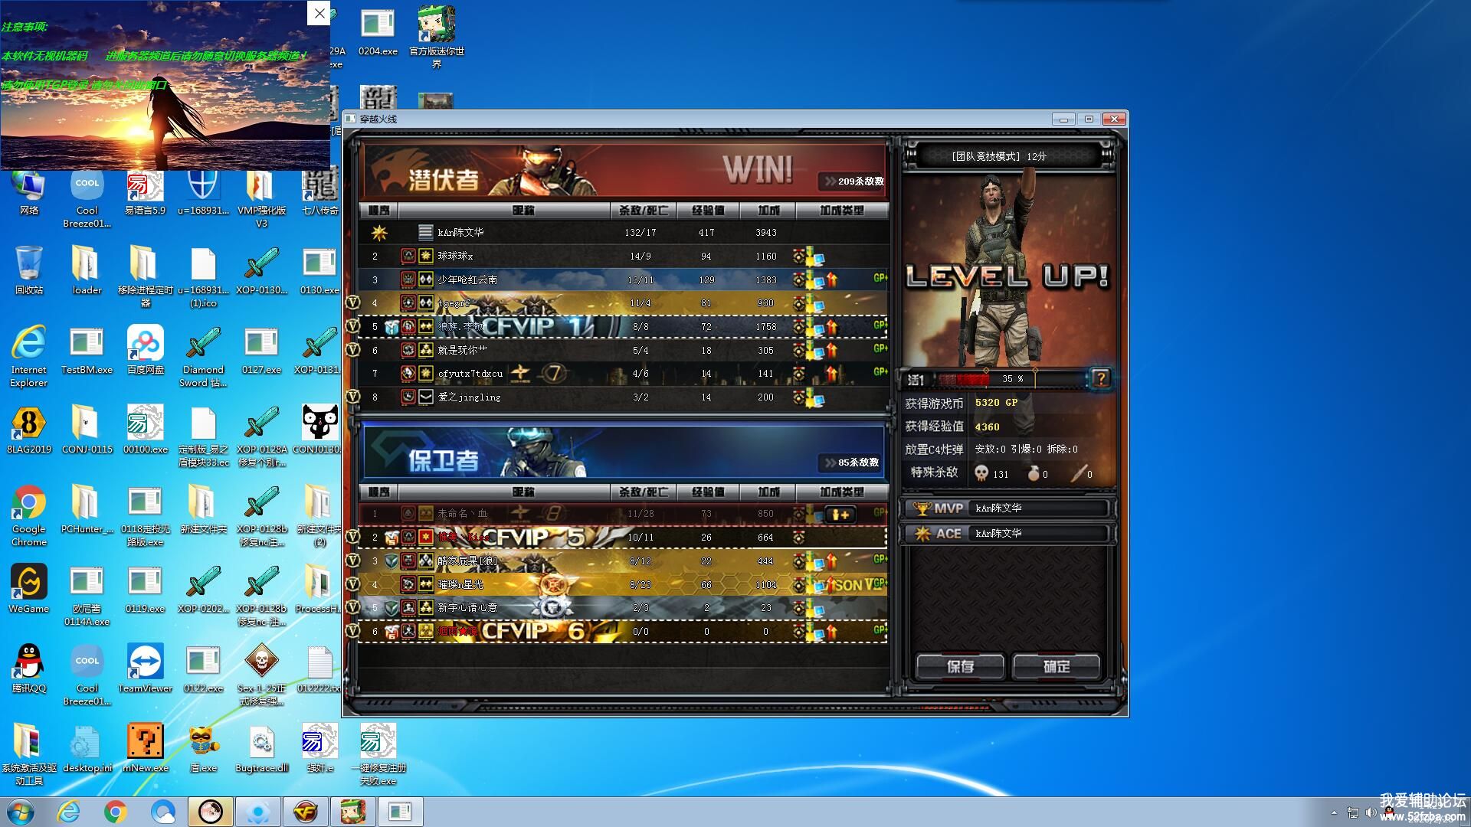Open the mNew.exe question block icon
Image resolution: width=1471 pixels, height=827 pixels.
(x=145, y=748)
